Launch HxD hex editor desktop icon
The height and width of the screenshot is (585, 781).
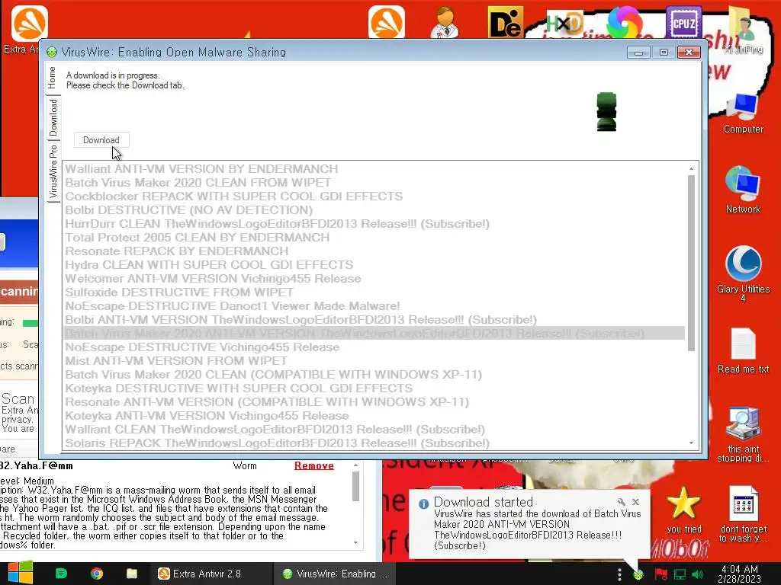click(x=565, y=23)
